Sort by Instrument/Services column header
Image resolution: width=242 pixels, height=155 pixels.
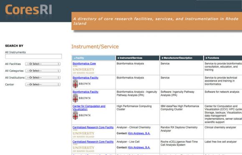(138, 58)
